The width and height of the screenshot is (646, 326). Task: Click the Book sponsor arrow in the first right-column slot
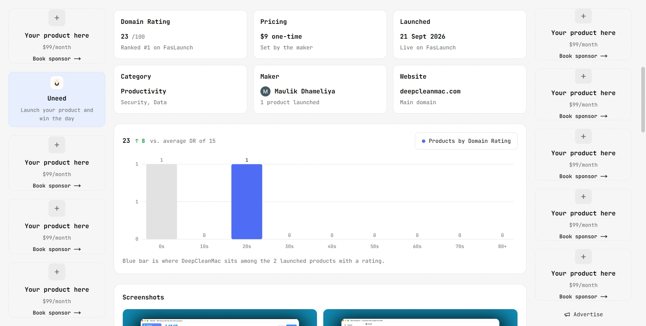coord(604,56)
